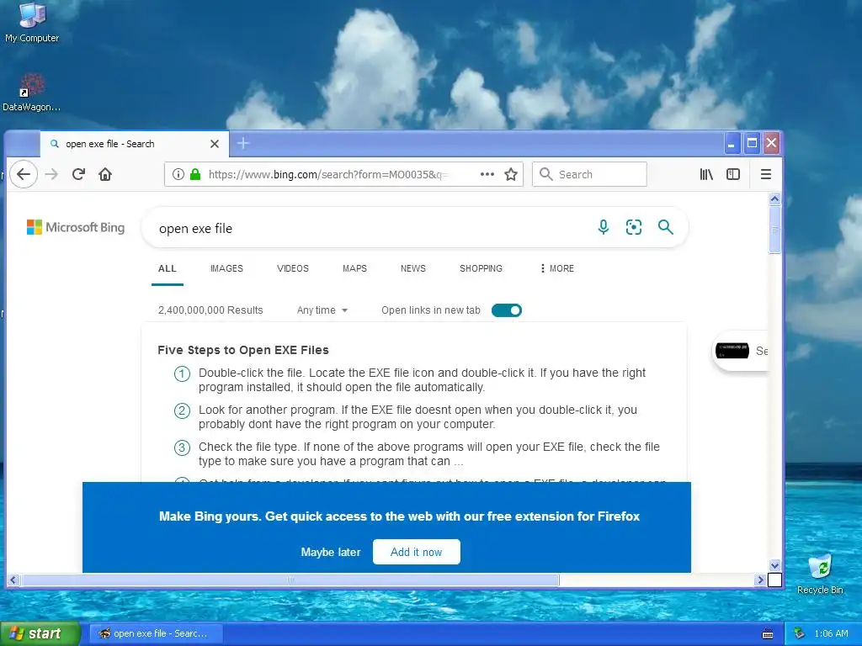Click the vertical scrollbar down arrow

click(774, 565)
